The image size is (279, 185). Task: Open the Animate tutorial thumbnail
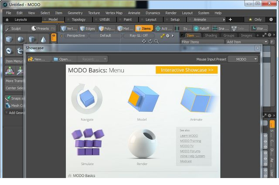coord(199,100)
